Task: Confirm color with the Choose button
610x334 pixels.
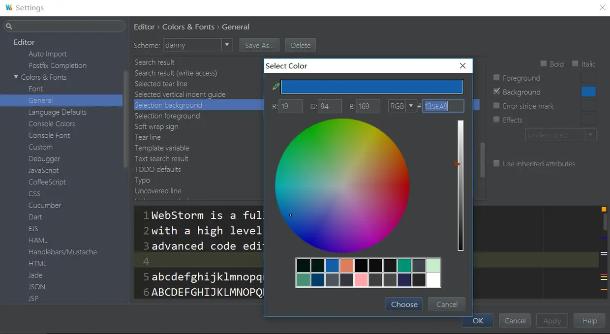Action: (x=404, y=304)
